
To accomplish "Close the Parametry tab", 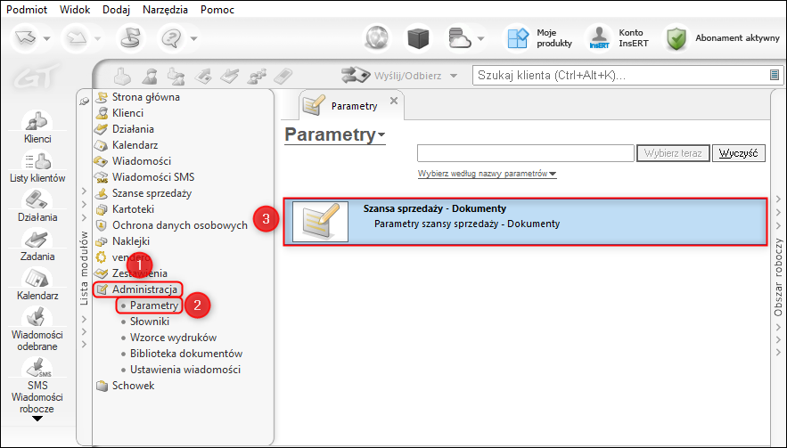I will pos(394,101).
